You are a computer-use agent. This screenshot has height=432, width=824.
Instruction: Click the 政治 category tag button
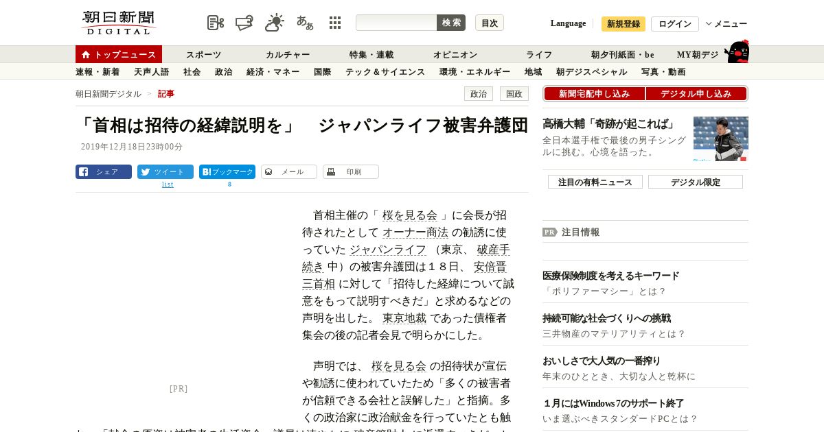click(x=479, y=94)
